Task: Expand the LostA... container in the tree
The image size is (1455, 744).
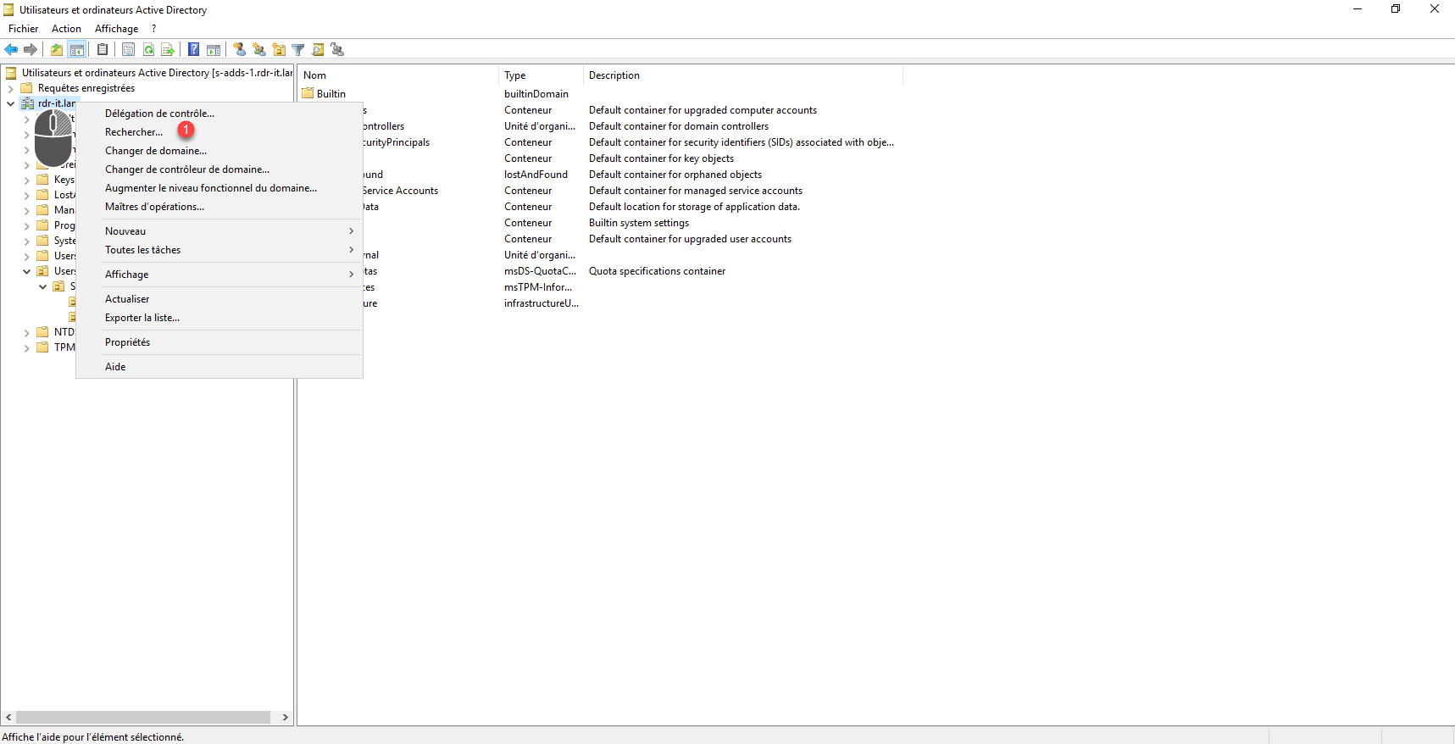Action: coord(26,195)
